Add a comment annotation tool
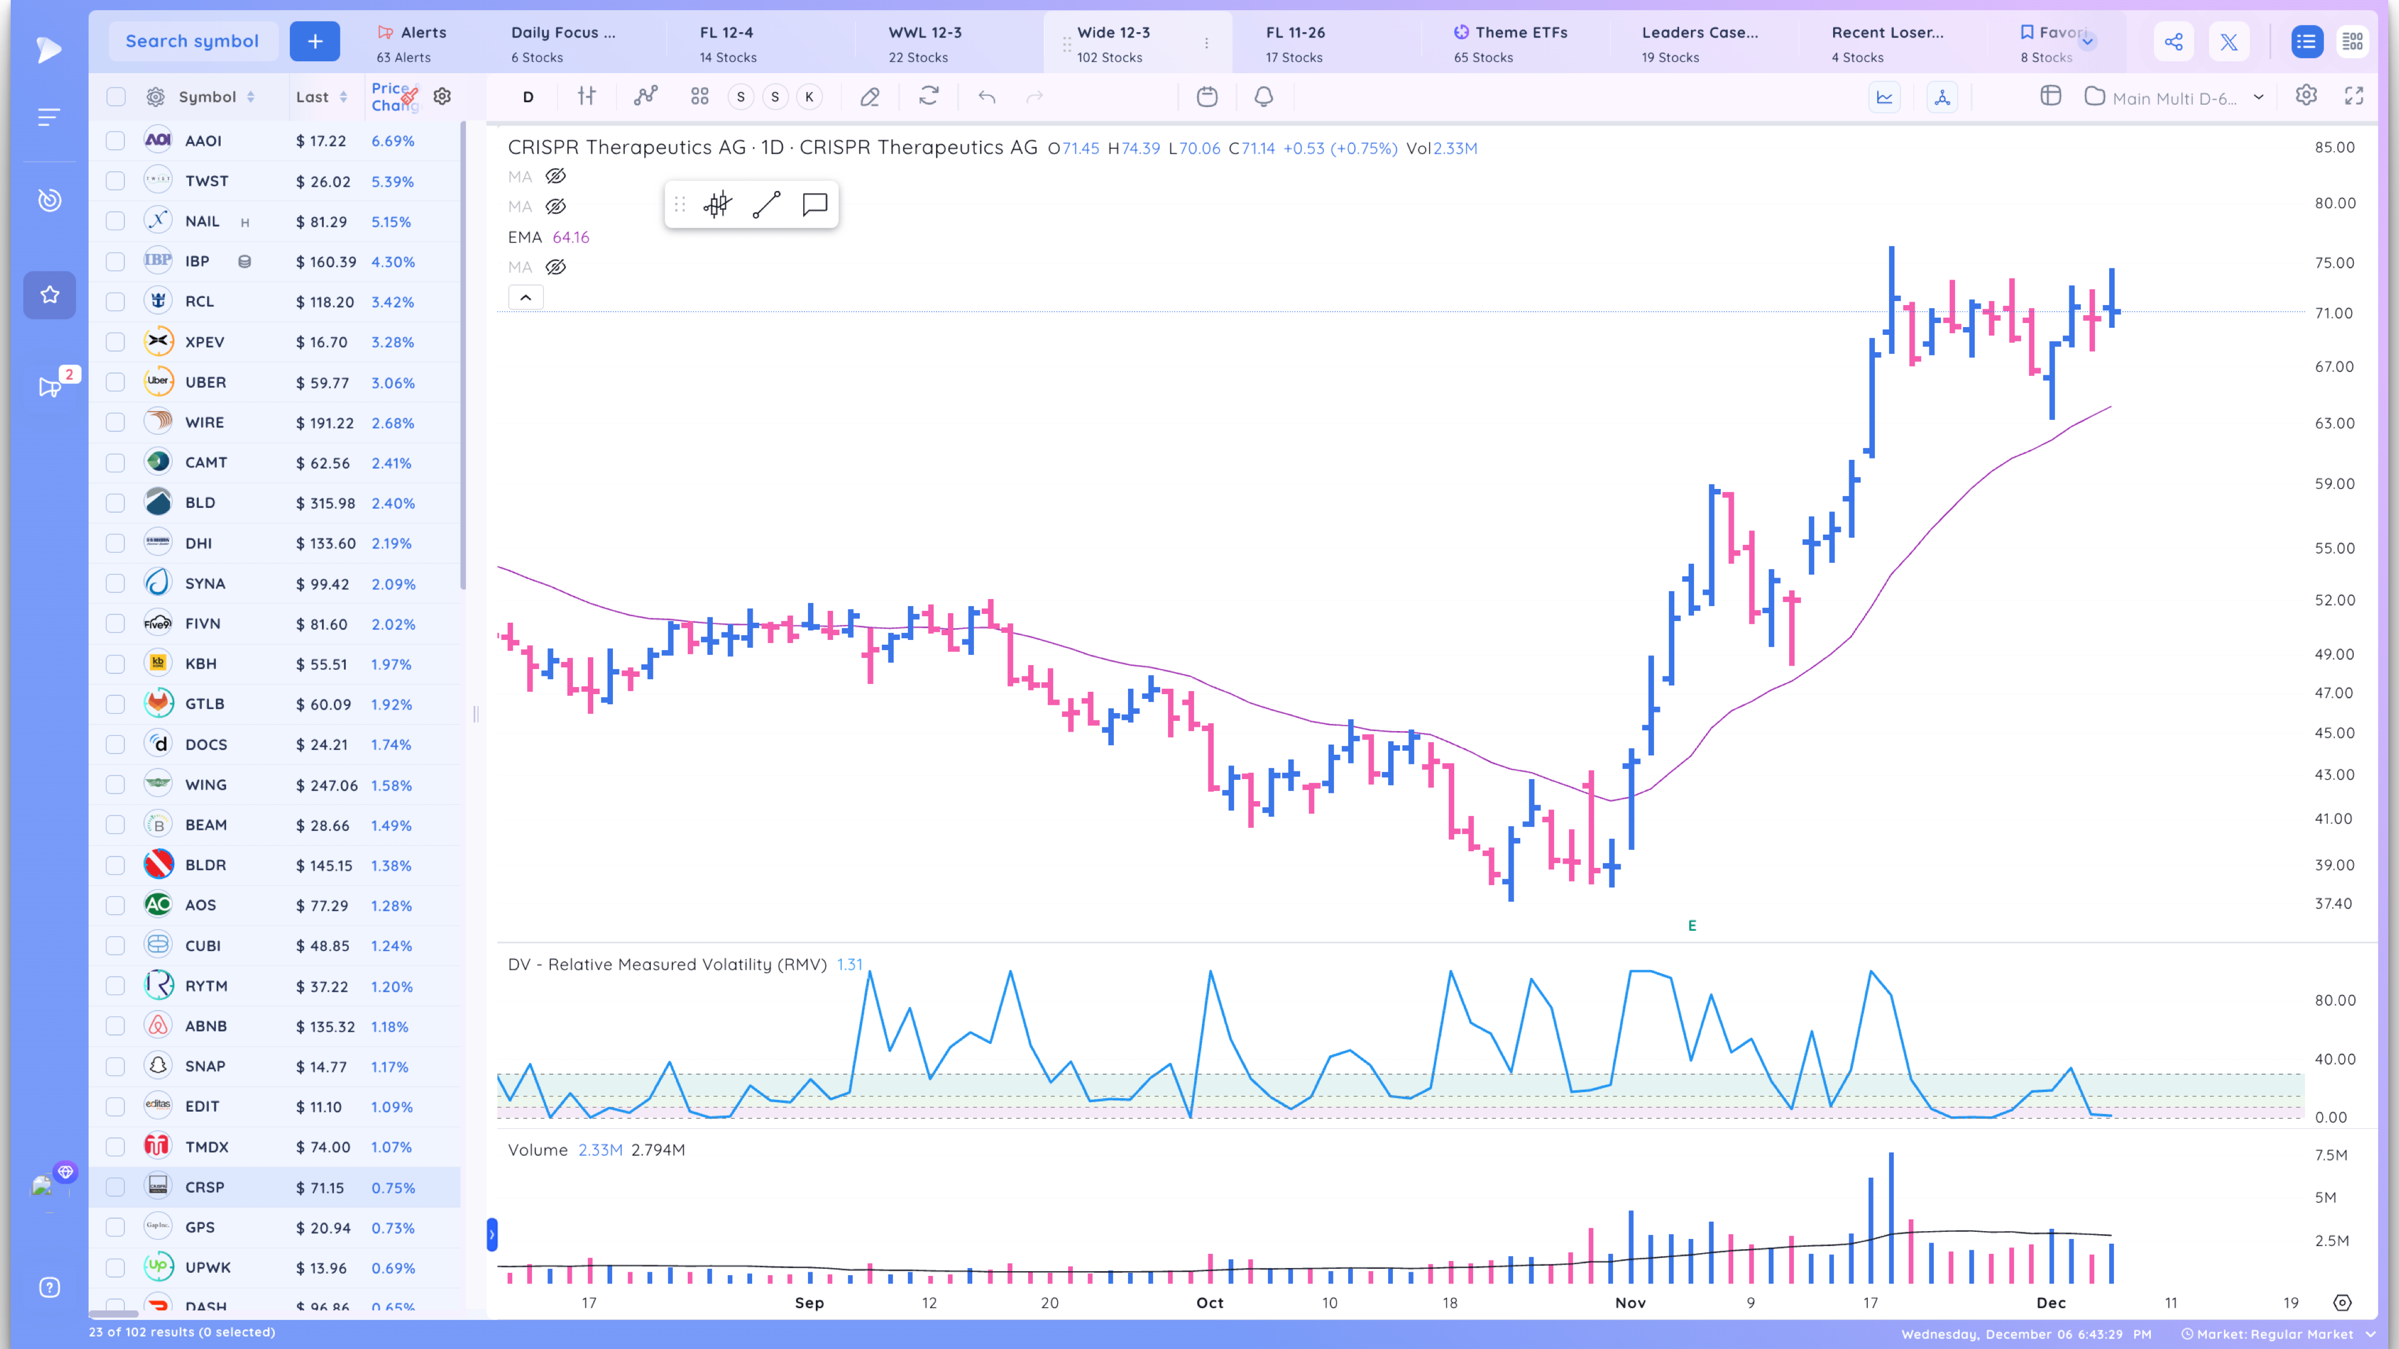Viewport: 2399px width, 1349px height. coord(814,204)
